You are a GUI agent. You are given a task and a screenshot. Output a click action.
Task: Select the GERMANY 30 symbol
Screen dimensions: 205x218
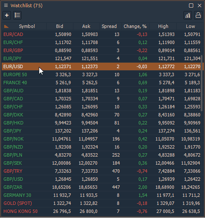17,195
